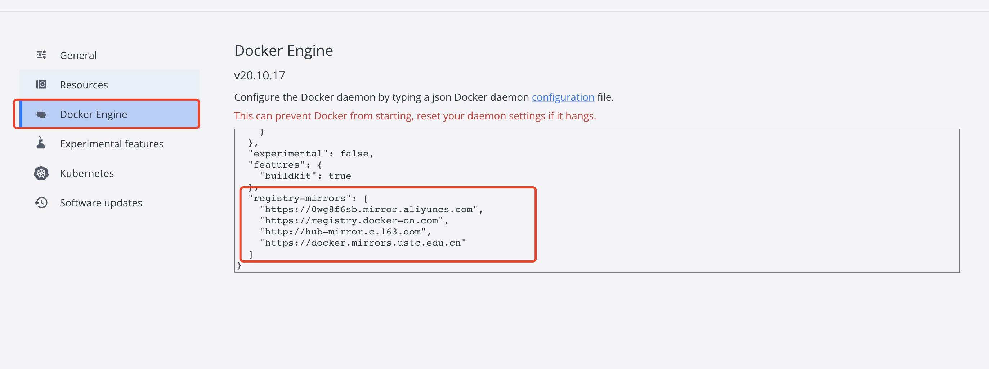Open Kubernetes via its helm wheel icon

pyautogui.click(x=41, y=173)
